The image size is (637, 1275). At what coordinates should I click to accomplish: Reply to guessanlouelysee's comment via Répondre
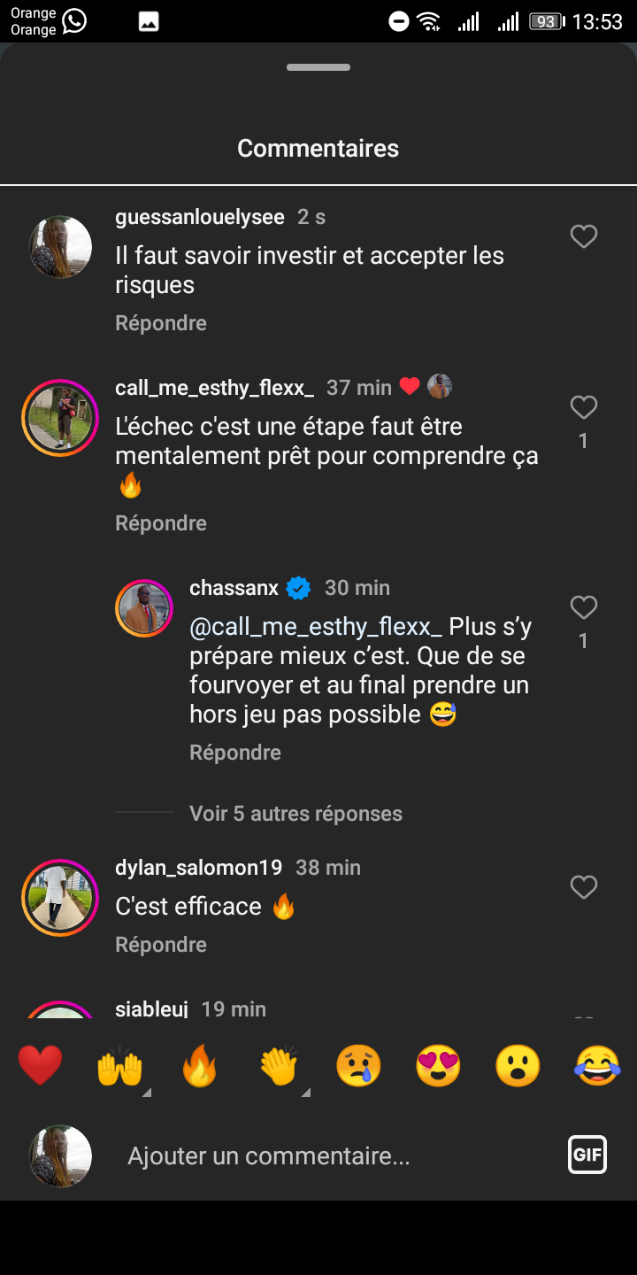pyautogui.click(x=161, y=323)
